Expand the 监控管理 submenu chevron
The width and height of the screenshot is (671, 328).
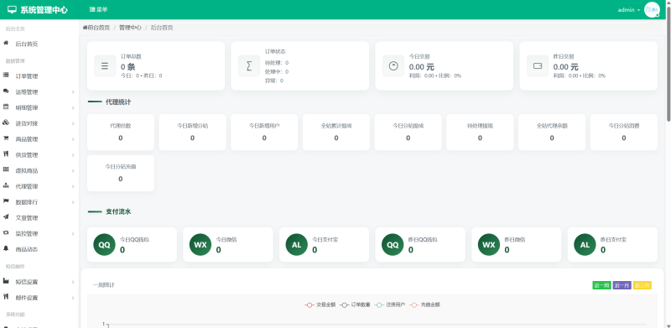tap(73, 234)
